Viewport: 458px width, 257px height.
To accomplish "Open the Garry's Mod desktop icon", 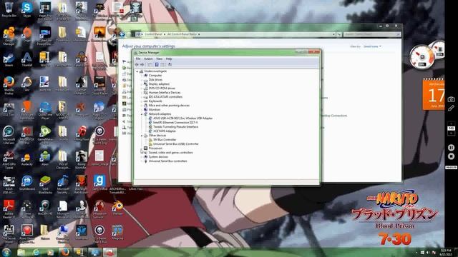I will tap(99, 183).
